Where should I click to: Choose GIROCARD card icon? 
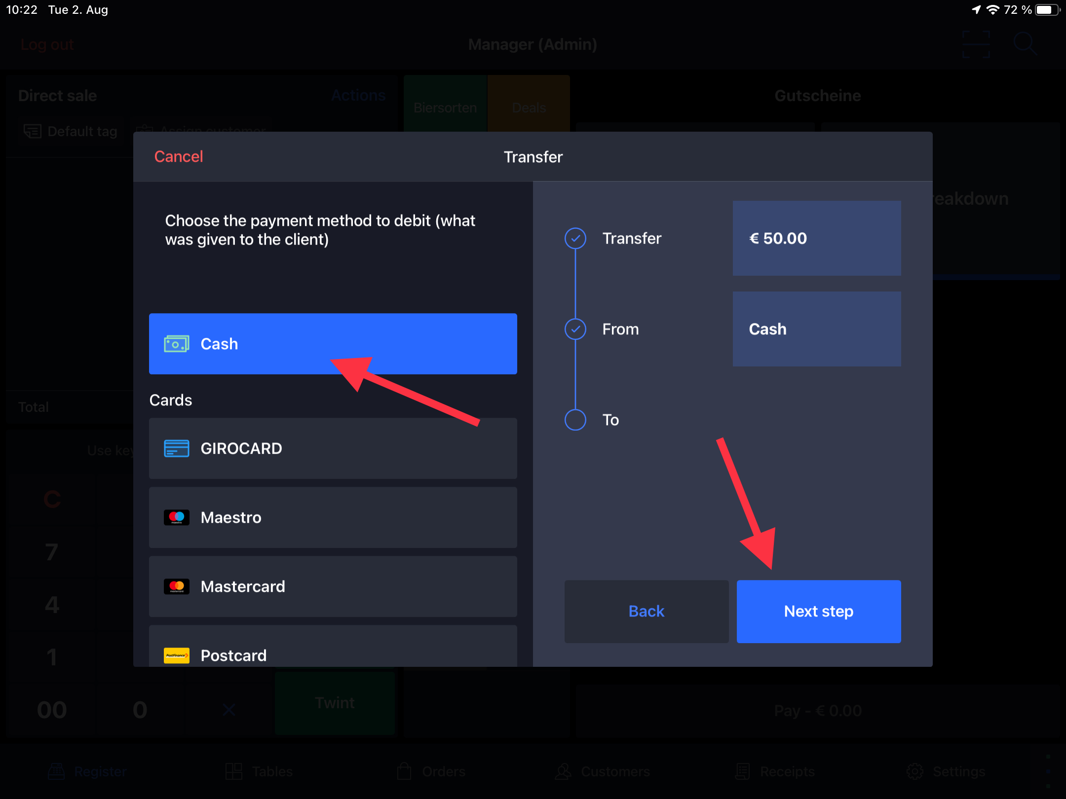(x=176, y=448)
